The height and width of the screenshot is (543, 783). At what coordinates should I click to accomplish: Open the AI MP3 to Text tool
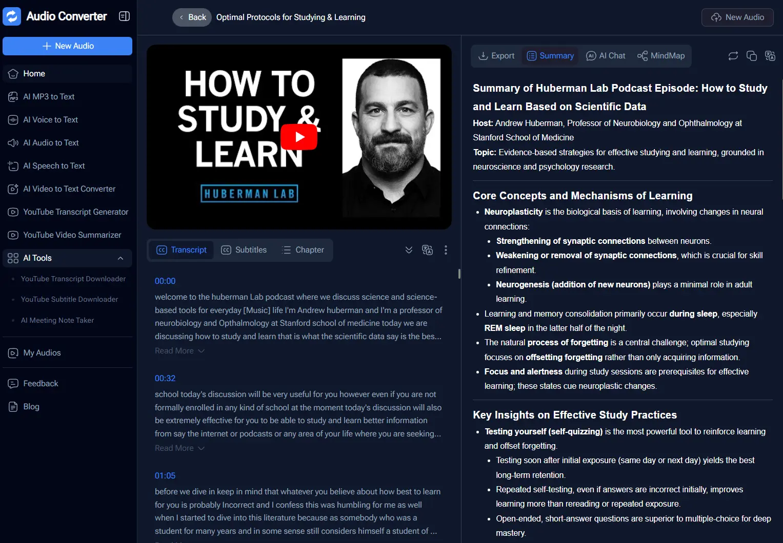click(x=49, y=96)
